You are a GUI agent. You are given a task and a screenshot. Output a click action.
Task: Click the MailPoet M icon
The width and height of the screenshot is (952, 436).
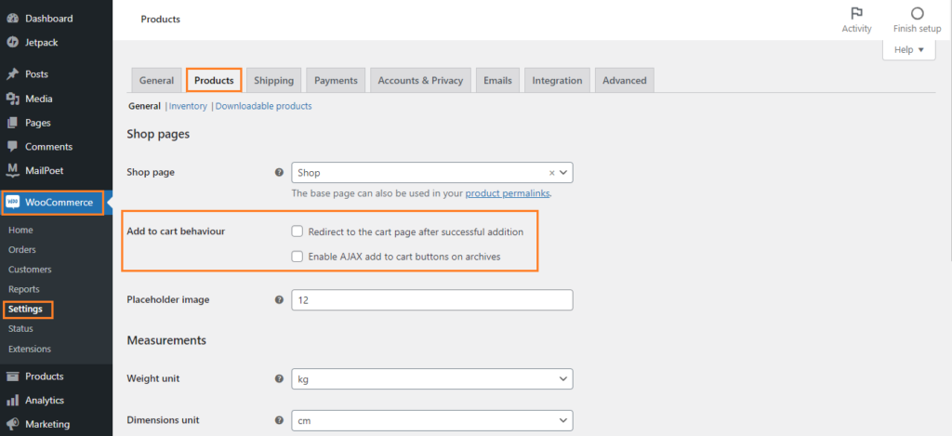click(13, 170)
